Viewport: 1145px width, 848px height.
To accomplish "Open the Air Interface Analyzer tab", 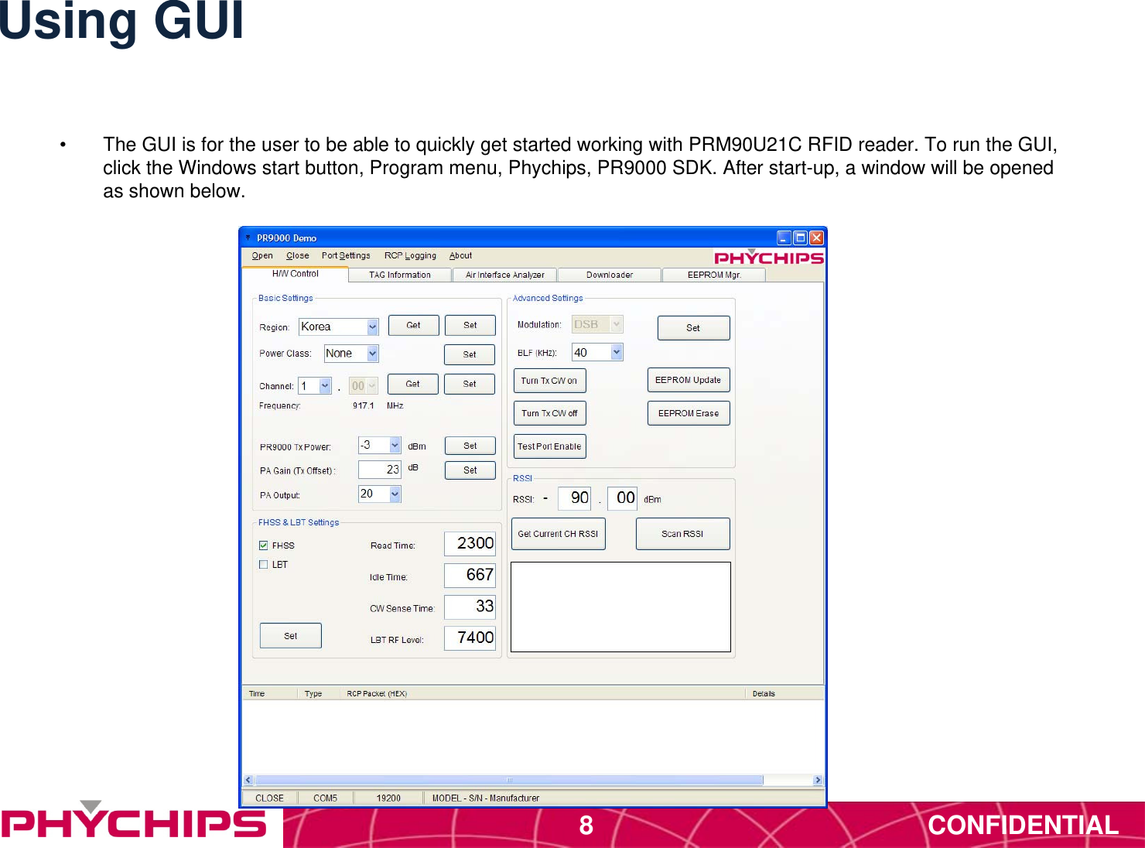I will [504, 275].
